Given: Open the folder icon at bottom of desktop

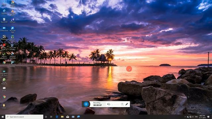Looking at the screenshot, I should 4,106.
